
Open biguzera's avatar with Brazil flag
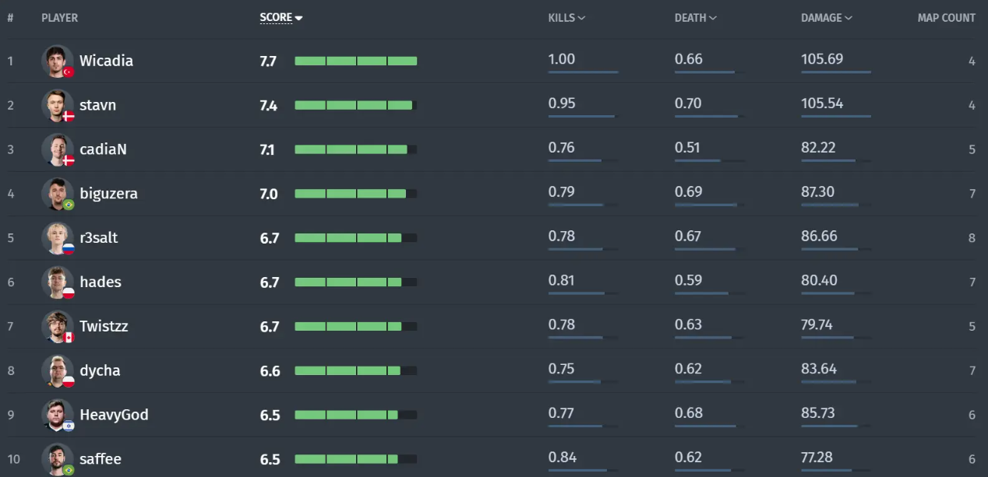point(58,194)
